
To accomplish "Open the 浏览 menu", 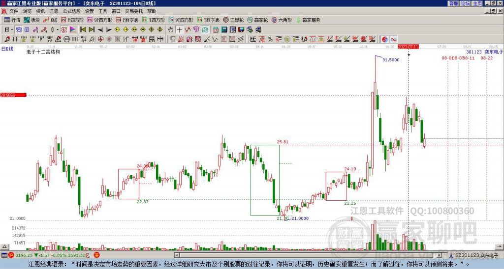I will 28,11.
